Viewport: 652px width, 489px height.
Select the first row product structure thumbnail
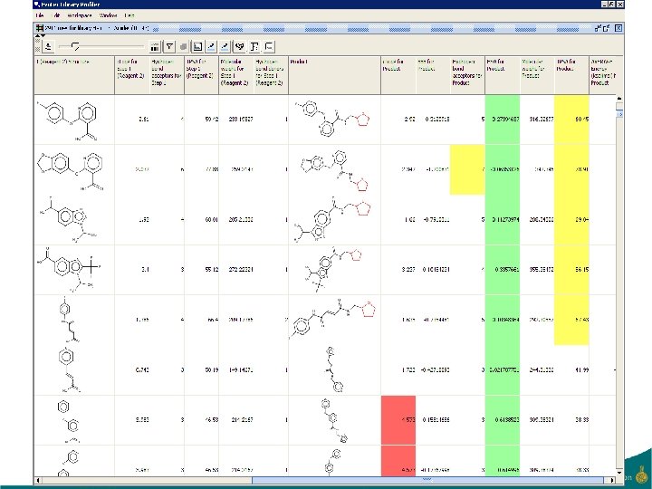tap(334, 120)
